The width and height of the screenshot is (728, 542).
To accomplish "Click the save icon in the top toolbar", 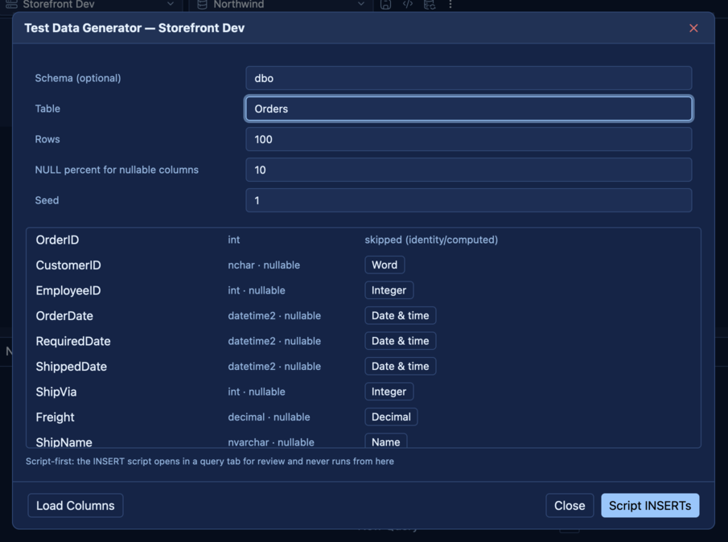I will click(385, 4).
